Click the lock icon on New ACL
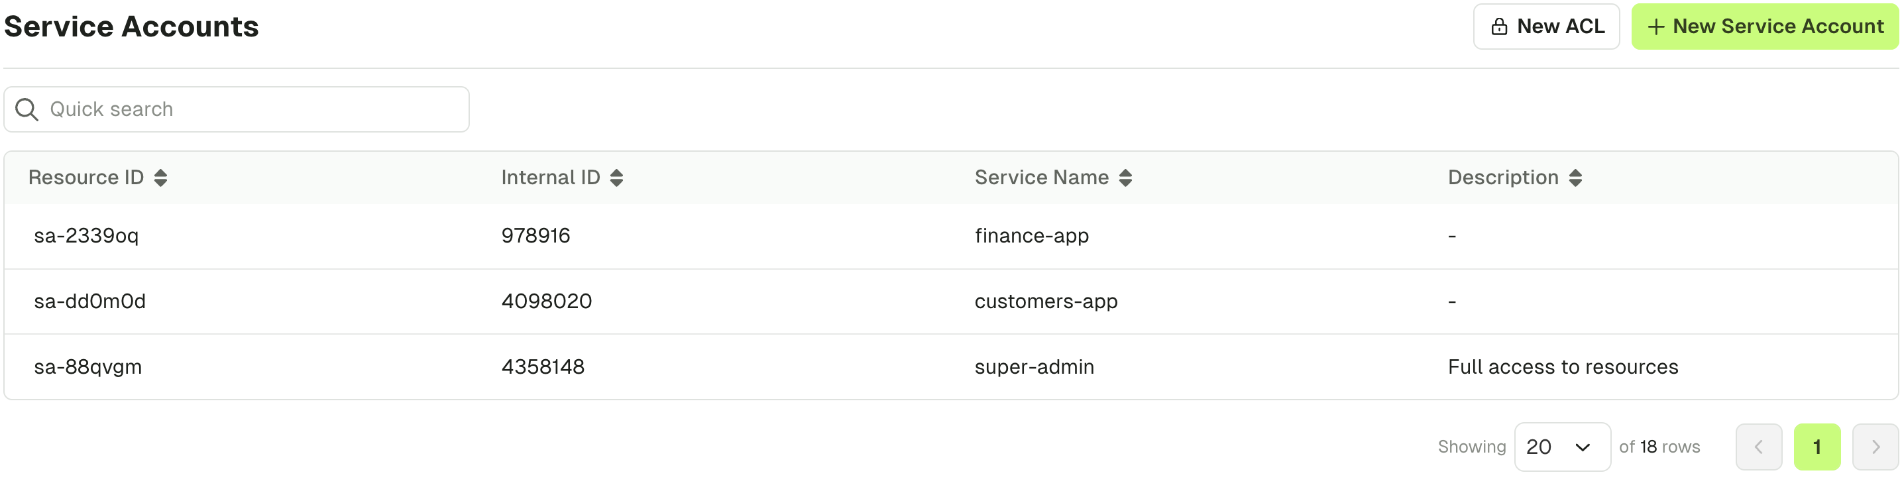Image resolution: width=1902 pixels, height=497 pixels. 1499,27
